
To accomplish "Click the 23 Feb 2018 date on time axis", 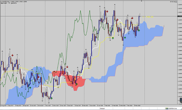I will click(x=122, y=106).
